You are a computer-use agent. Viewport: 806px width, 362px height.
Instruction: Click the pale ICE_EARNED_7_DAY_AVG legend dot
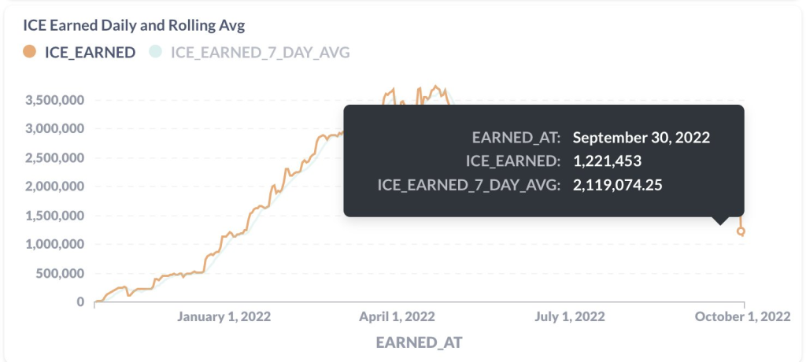[155, 52]
